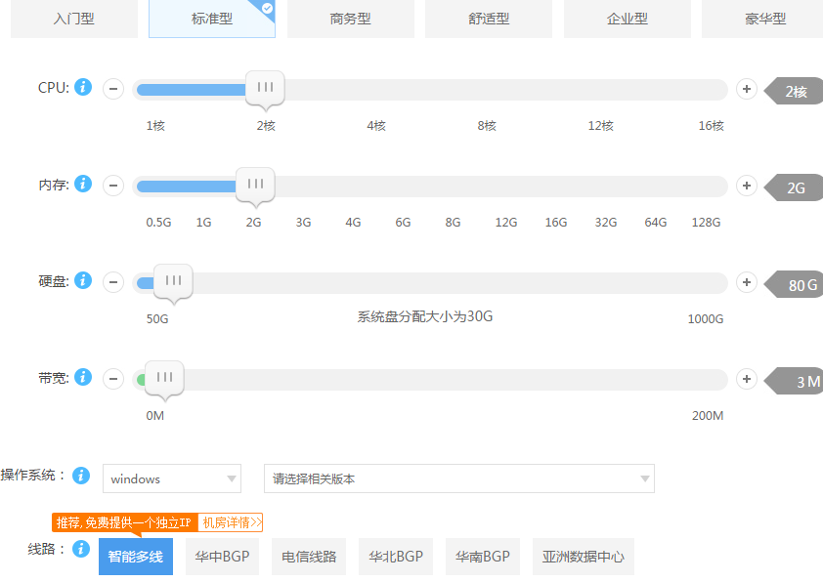Choose the 华南BGP line option
Screen dimensions: 823x582
click(x=482, y=557)
